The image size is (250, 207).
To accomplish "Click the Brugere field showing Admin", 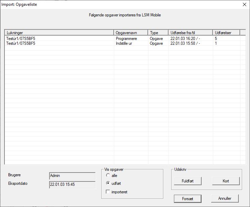I will pos(72,176).
